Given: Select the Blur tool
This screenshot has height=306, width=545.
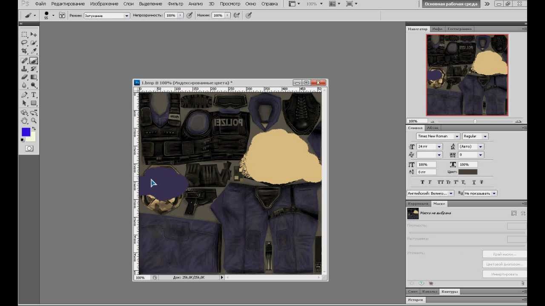Looking at the screenshot, I should (x=24, y=85).
